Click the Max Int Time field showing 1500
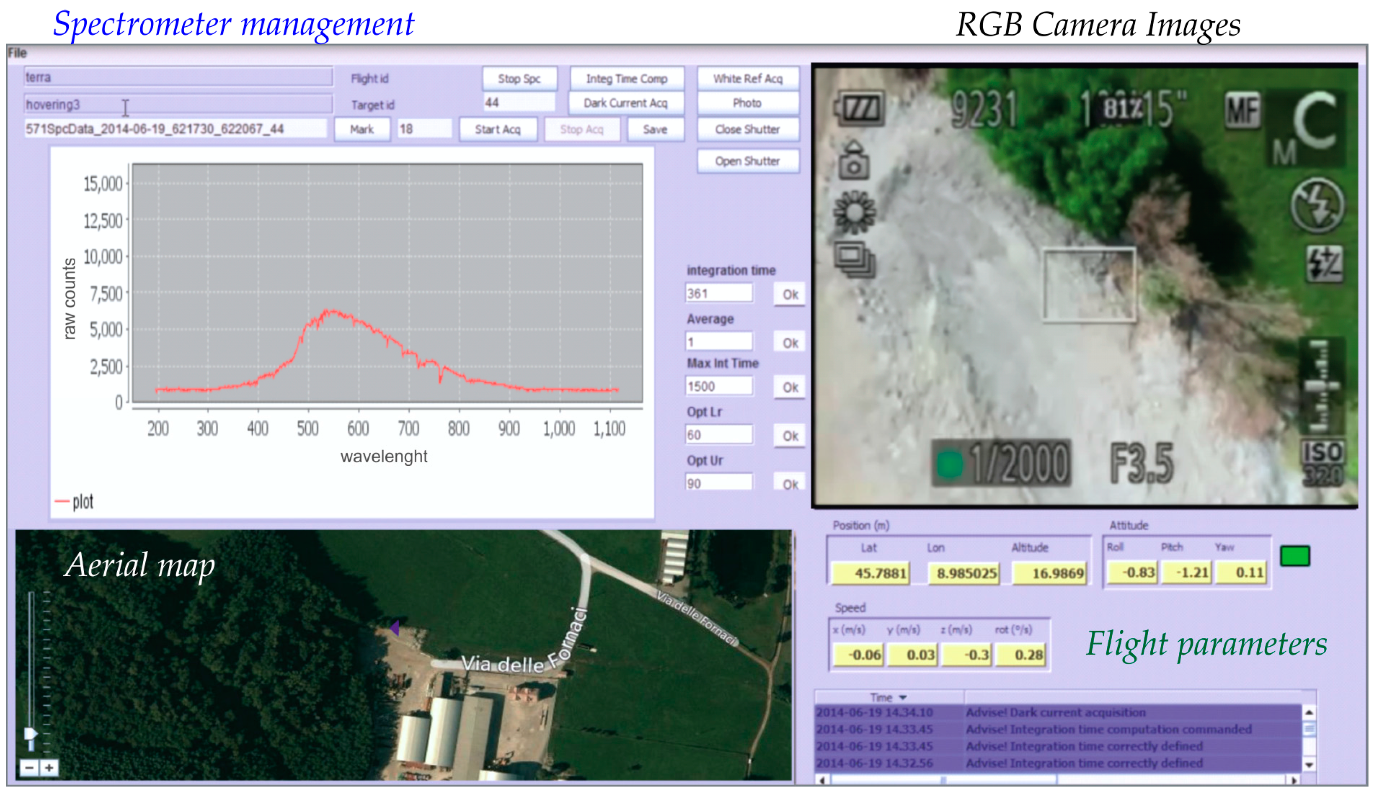1376x793 pixels. [718, 387]
